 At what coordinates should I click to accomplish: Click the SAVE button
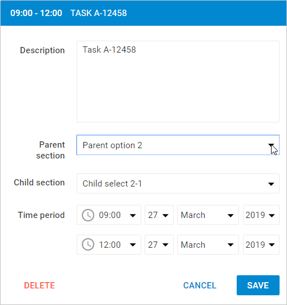(258, 285)
